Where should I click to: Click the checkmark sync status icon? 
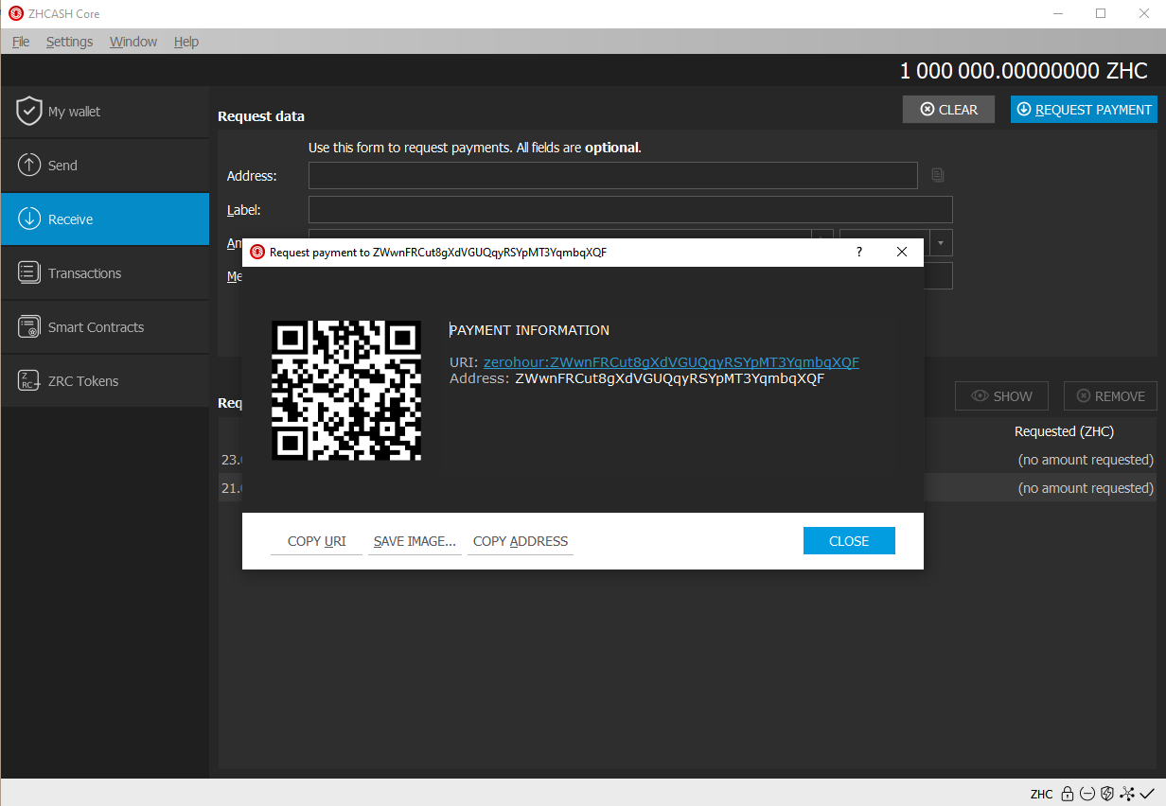(x=1147, y=794)
